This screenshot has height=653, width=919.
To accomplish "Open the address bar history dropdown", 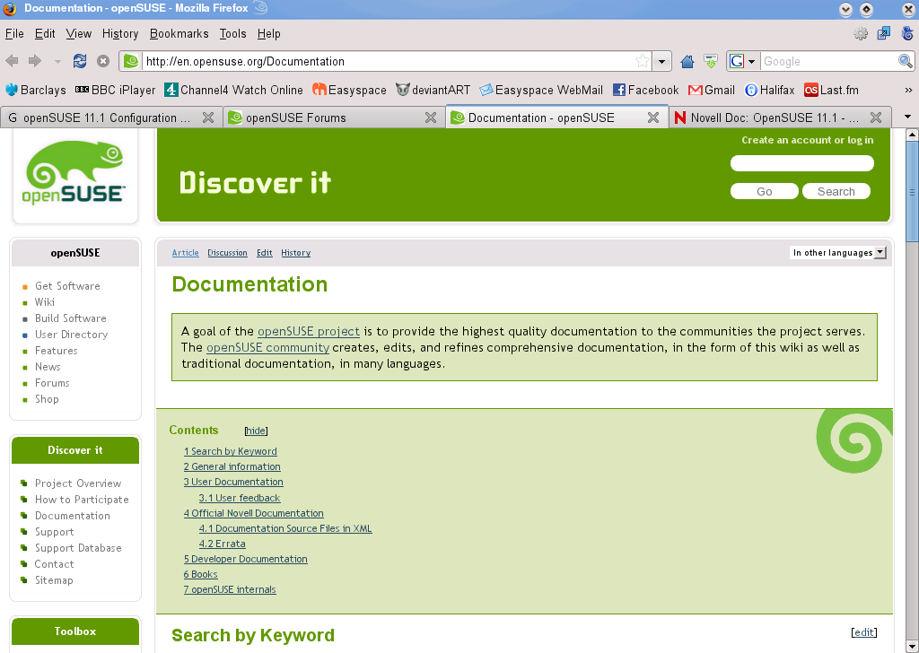I will [661, 61].
